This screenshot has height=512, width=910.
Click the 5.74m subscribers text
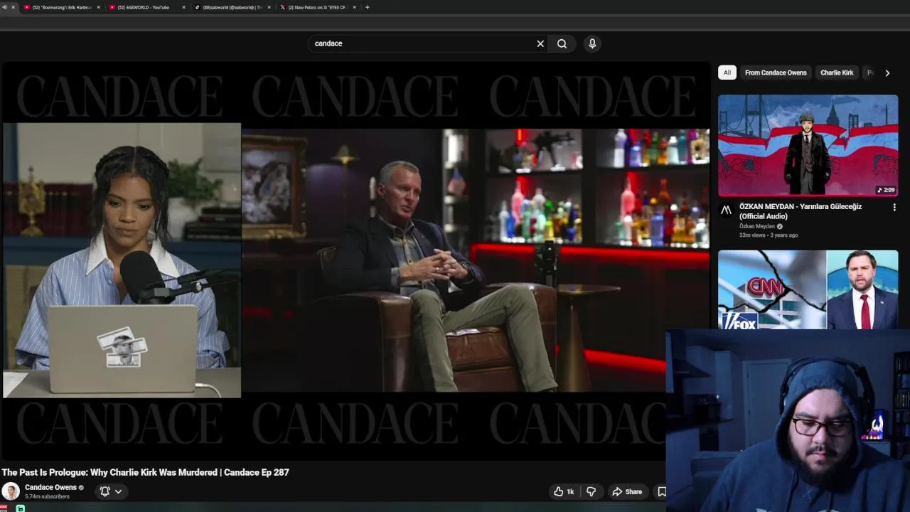tap(47, 496)
